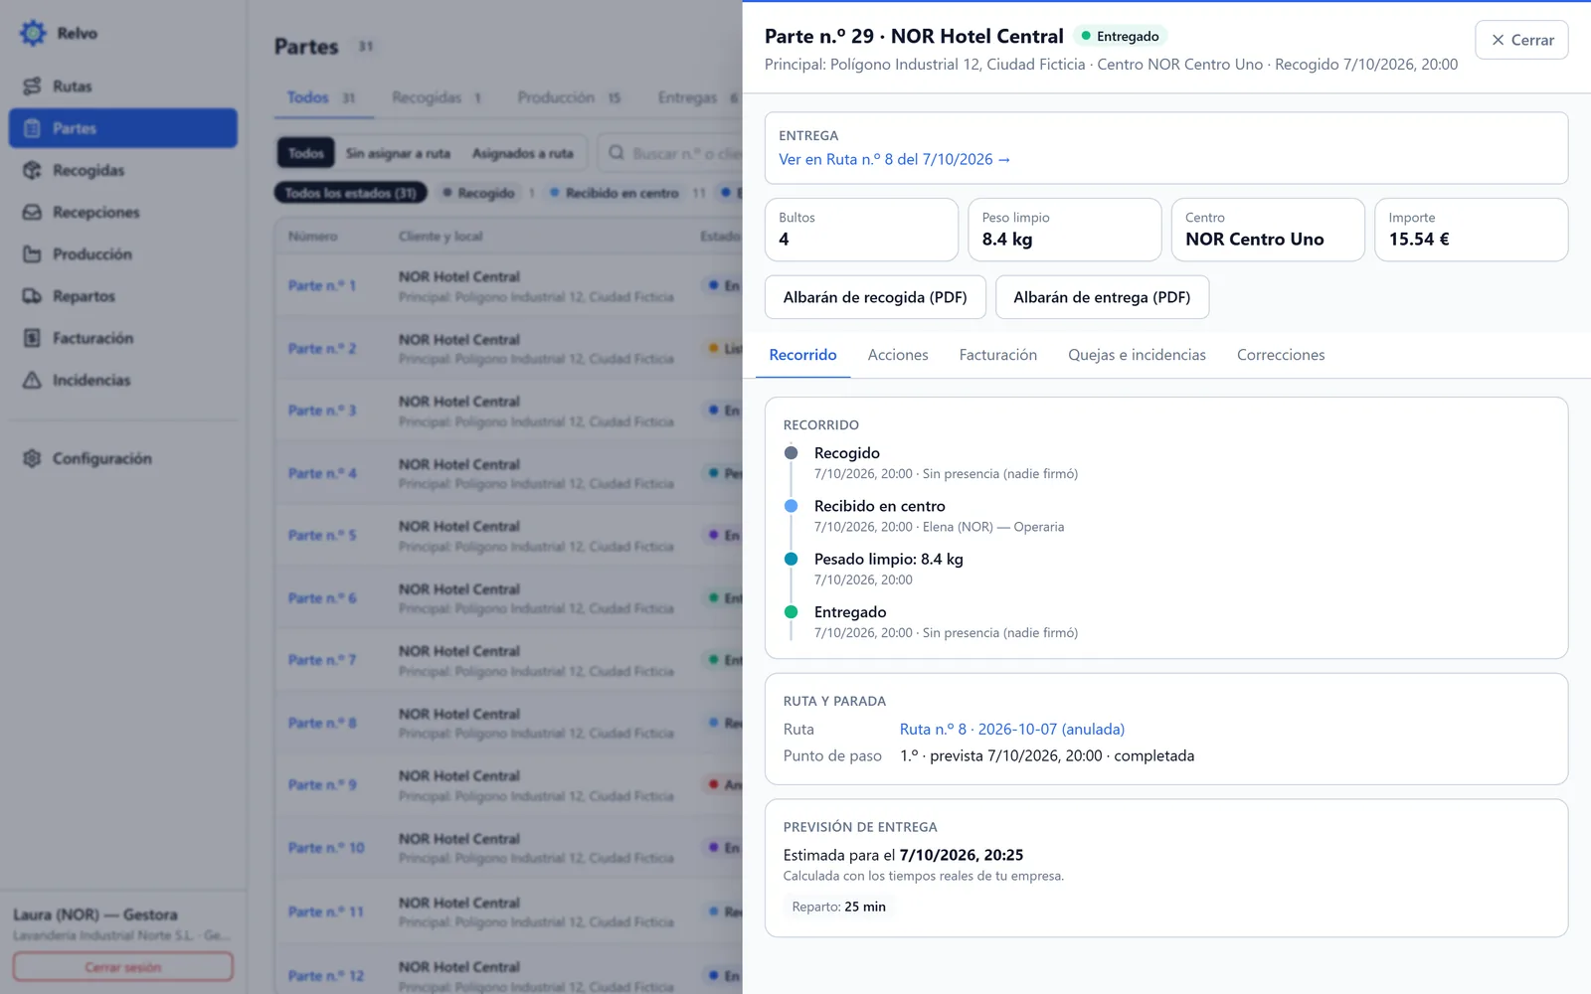Screen dimensions: 1591x994
Task: Click the search magnifier icon in Partes list
Action: [x=617, y=153]
